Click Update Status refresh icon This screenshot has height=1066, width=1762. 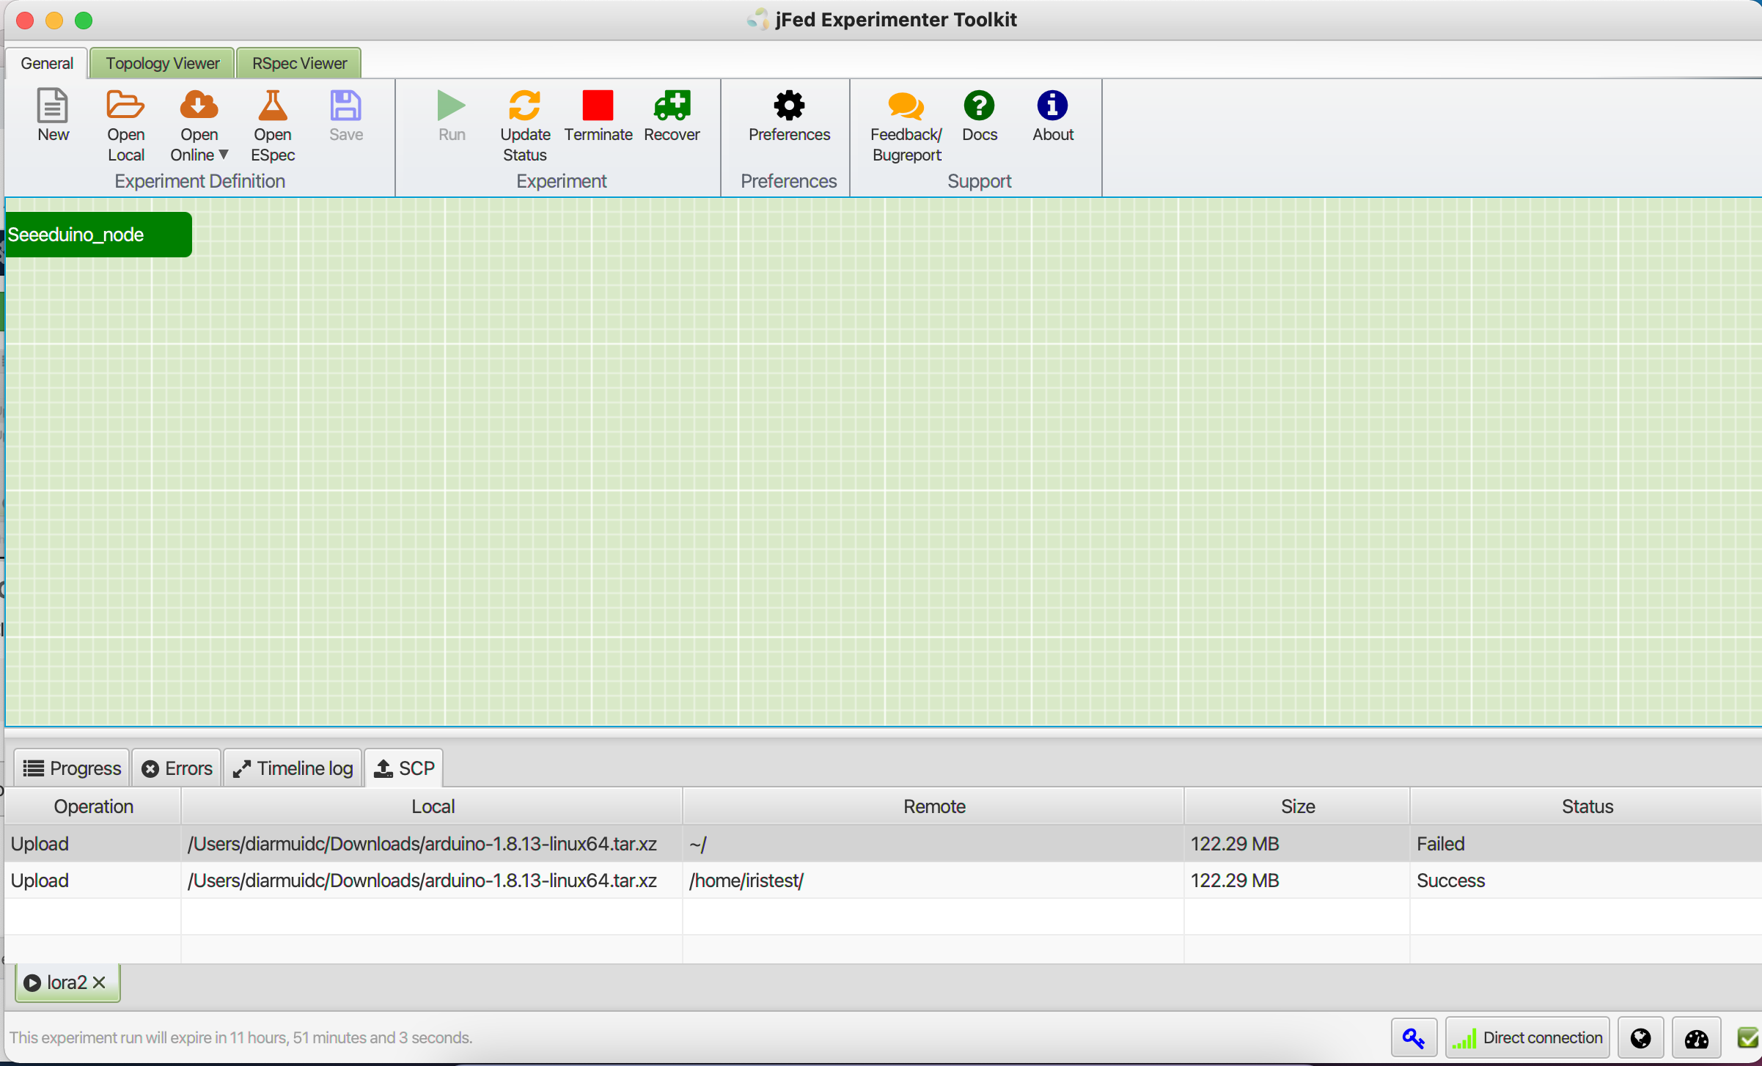coord(524,106)
